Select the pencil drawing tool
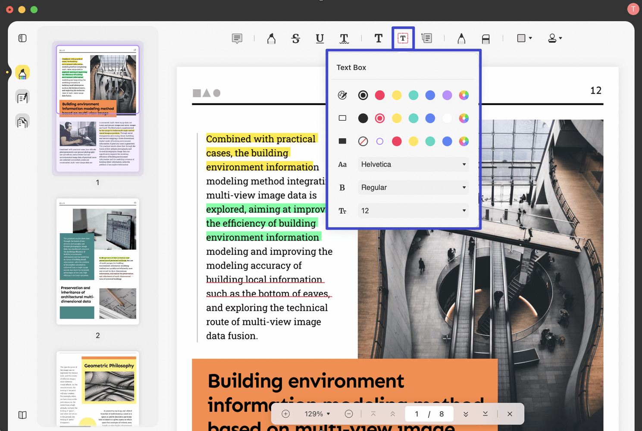The height and width of the screenshot is (431, 642). [x=461, y=38]
